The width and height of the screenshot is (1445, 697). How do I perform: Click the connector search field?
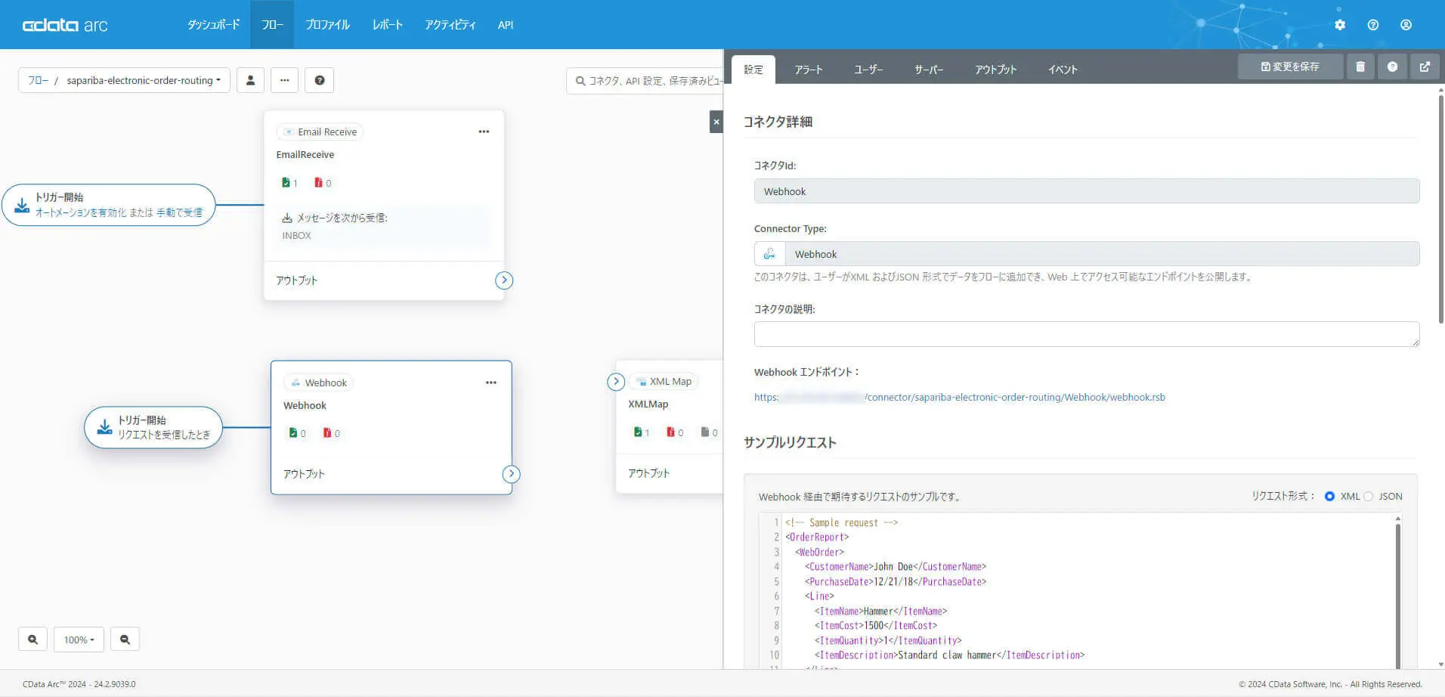645,80
